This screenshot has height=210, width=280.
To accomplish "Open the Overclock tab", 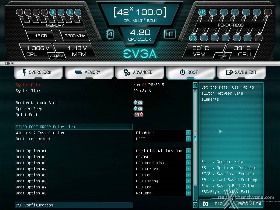I will point(38,72).
